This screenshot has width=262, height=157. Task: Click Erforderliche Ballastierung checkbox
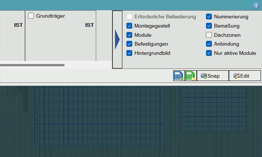point(129,17)
